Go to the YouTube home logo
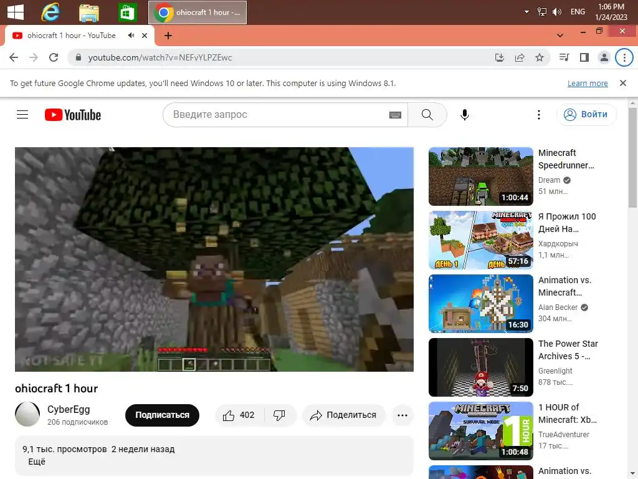638x479 pixels. point(73,115)
